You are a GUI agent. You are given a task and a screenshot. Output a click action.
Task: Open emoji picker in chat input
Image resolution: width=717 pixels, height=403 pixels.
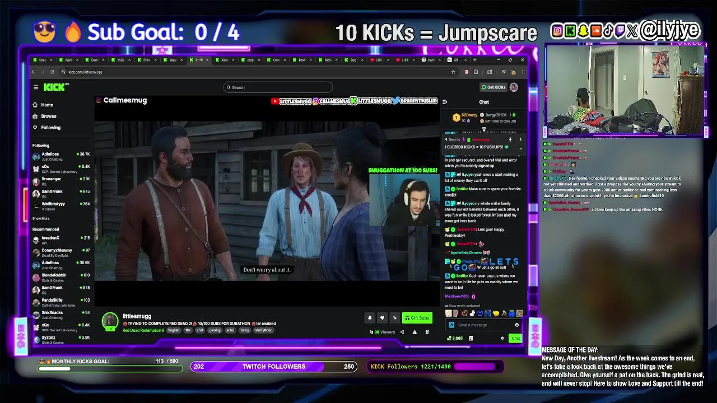pos(517,325)
